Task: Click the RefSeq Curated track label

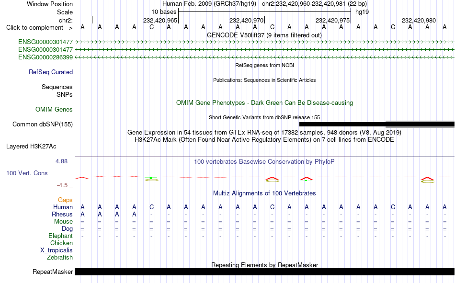Action: (x=51, y=72)
